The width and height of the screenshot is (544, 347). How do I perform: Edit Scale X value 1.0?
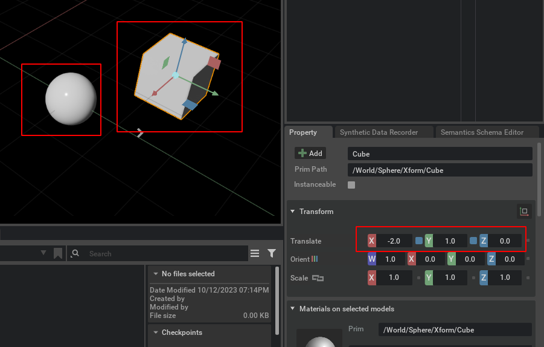coord(394,277)
